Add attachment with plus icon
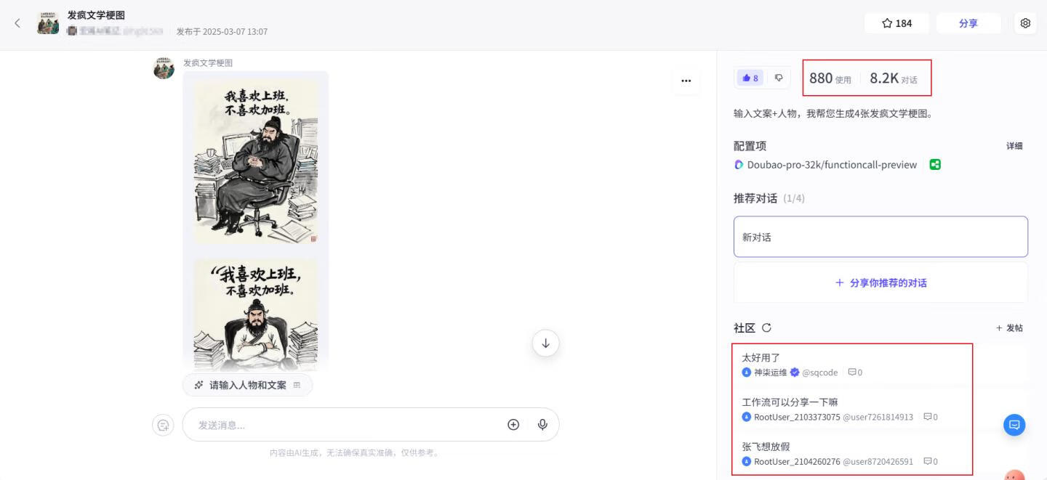Viewport: 1047px width, 480px height. [513, 425]
